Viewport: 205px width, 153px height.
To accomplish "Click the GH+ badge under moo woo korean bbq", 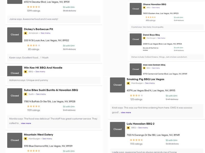I will [x=144, y=68].
